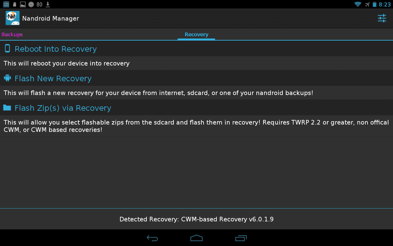393x246 pixels.
Task: Tap the home navigation icon
Action: [196, 238]
